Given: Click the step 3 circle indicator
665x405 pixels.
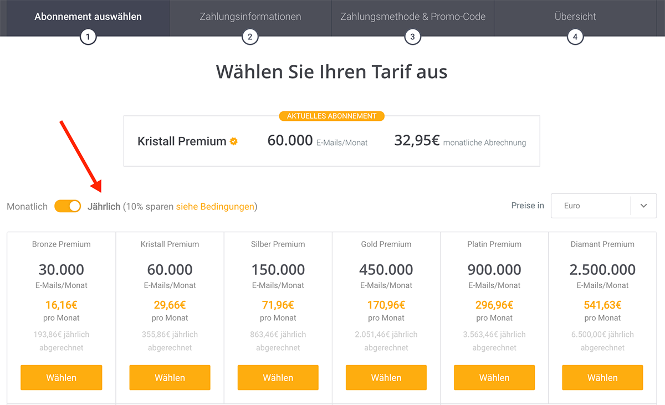Looking at the screenshot, I should click(412, 37).
